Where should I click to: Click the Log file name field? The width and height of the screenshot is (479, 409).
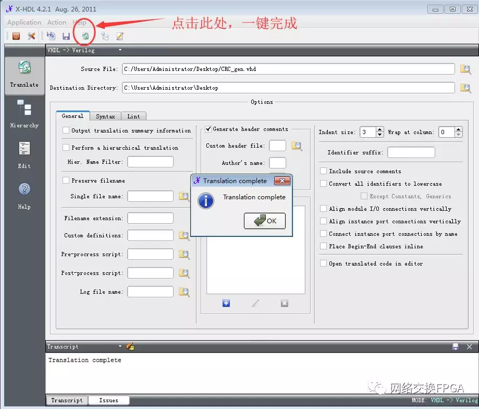[x=150, y=292]
